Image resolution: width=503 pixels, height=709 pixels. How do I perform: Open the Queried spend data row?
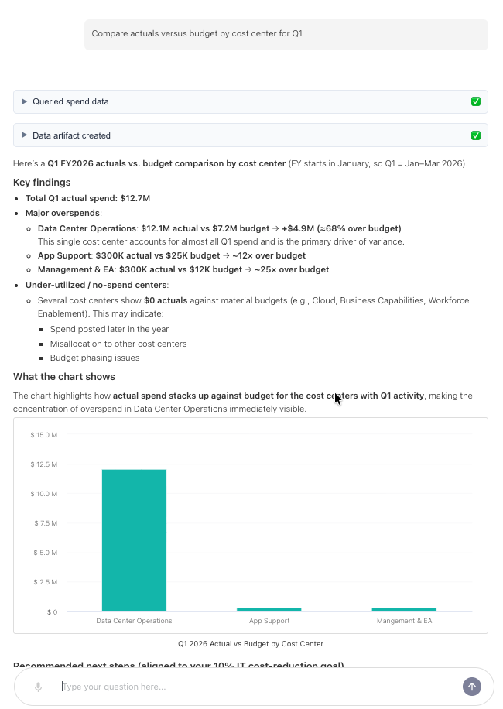click(251, 101)
